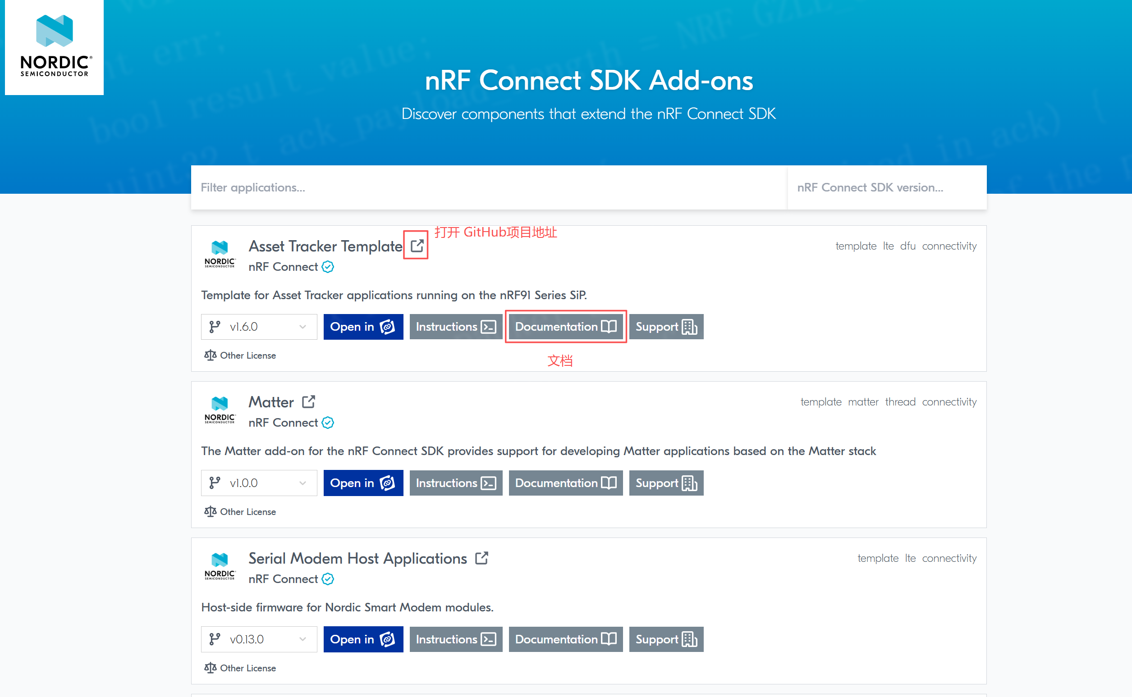Click Other License under Matter card
This screenshot has width=1132, height=697.
pos(247,512)
